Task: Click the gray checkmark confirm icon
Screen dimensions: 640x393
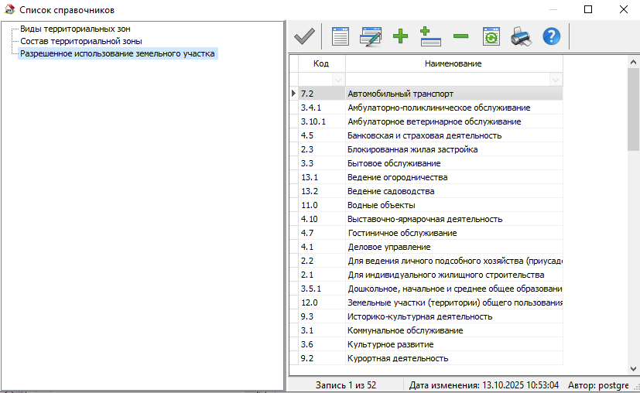Action: coord(304,36)
